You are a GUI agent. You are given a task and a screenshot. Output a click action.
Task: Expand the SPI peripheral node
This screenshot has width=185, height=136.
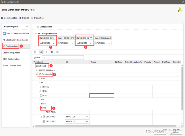point(39,100)
